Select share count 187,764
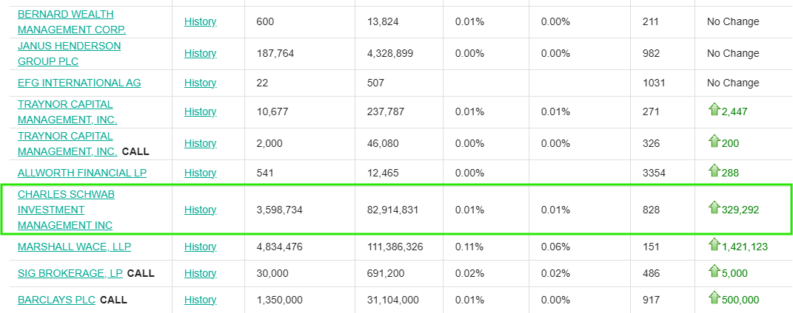 pyautogui.click(x=275, y=53)
